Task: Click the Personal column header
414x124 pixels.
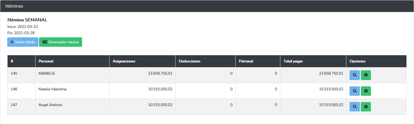Action: 72,61
